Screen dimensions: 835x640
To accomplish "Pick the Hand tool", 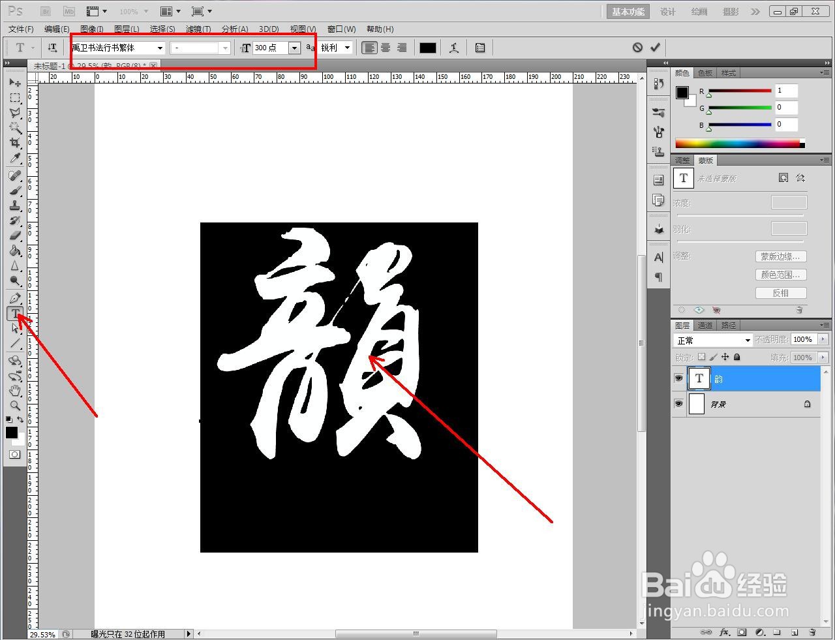I will [15, 391].
